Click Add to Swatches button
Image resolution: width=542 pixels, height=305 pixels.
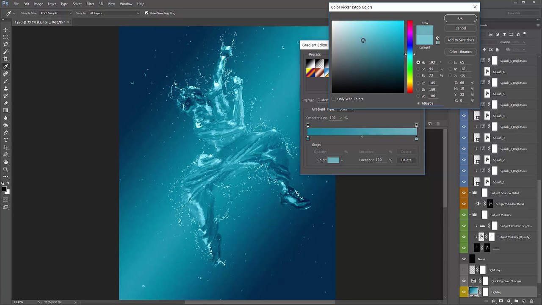[x=460, y=40]
